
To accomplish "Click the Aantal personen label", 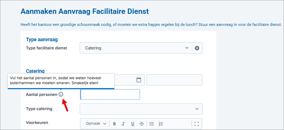I will pyautogui.click(x=41, y=94).
